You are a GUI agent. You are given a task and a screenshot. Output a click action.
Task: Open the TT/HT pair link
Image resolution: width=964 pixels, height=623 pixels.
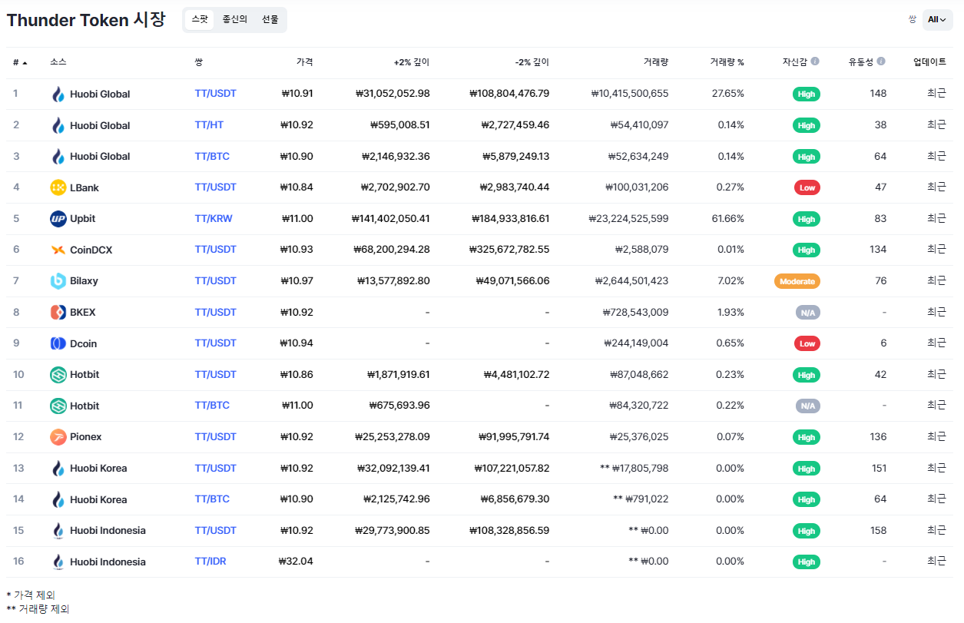coord(210,124)
